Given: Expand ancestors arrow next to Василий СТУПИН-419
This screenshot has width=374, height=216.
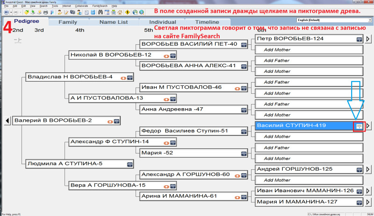Looking at the screenshot, I should point(368,125).
